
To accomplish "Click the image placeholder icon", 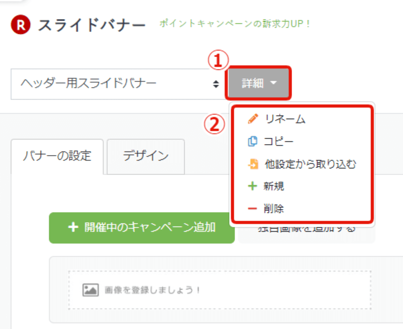I will (x=91, y=290).
